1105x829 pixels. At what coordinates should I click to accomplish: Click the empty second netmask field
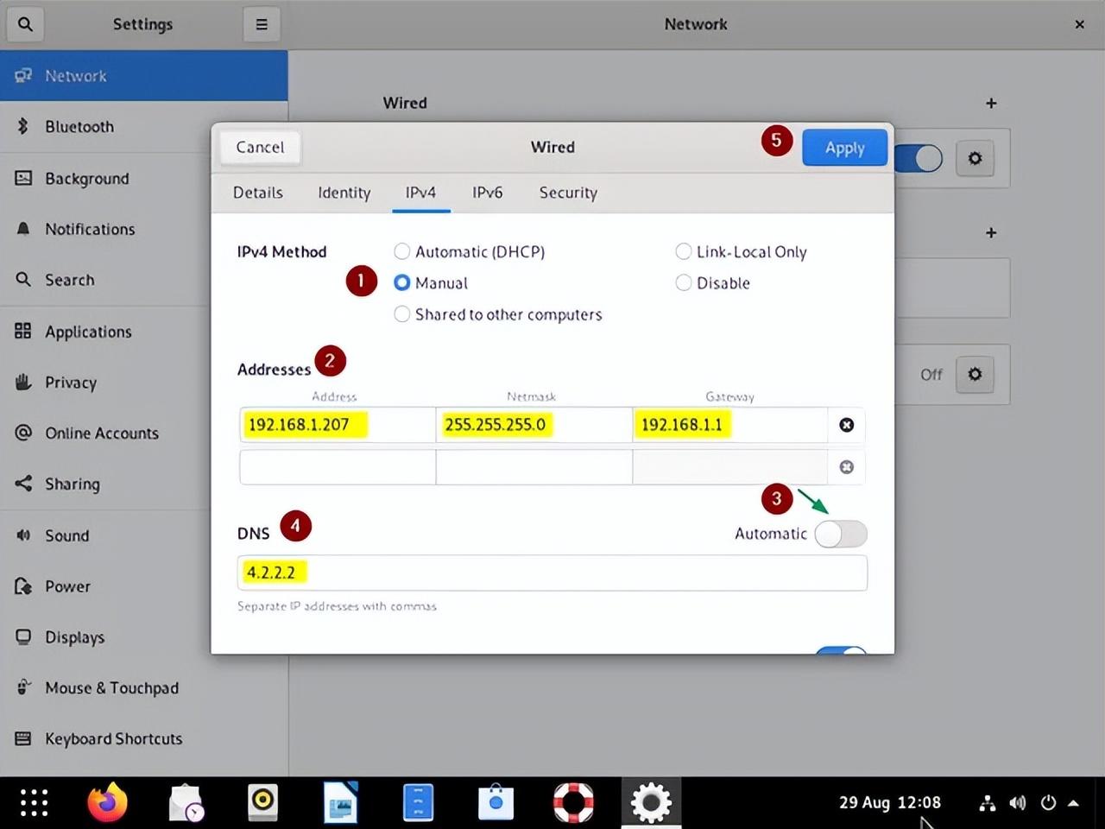534,467
